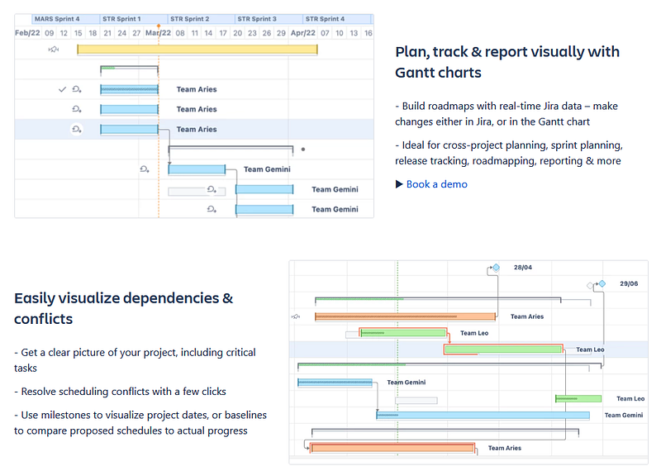Image resolution: width=661 pixels, height=466 pixels.
Task: Click the Feb/22 date label
Action: pyautogui.click(x=27, y=33)
